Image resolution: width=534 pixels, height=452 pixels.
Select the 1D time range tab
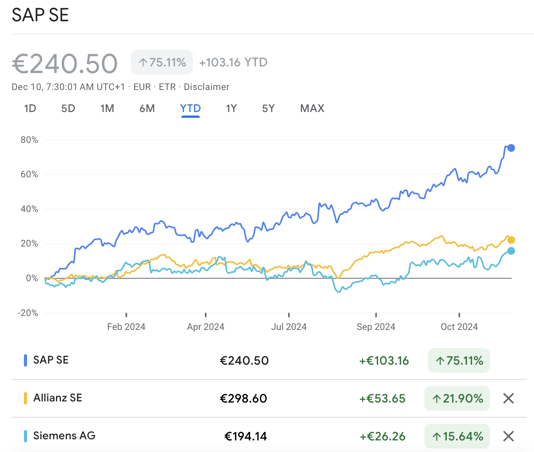(30, 109)
